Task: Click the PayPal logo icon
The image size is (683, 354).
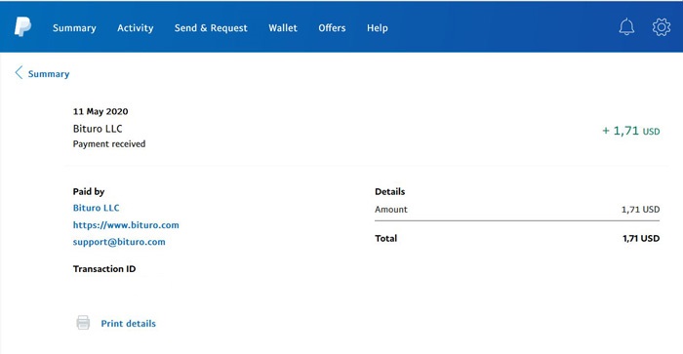Action: coord(22,27)
